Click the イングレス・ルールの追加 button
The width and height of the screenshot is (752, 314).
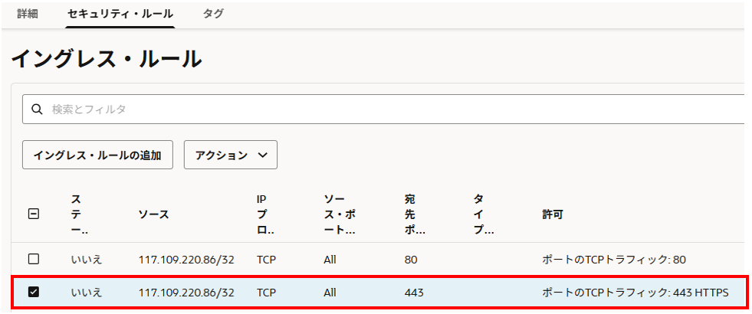(x=97, y=155)
